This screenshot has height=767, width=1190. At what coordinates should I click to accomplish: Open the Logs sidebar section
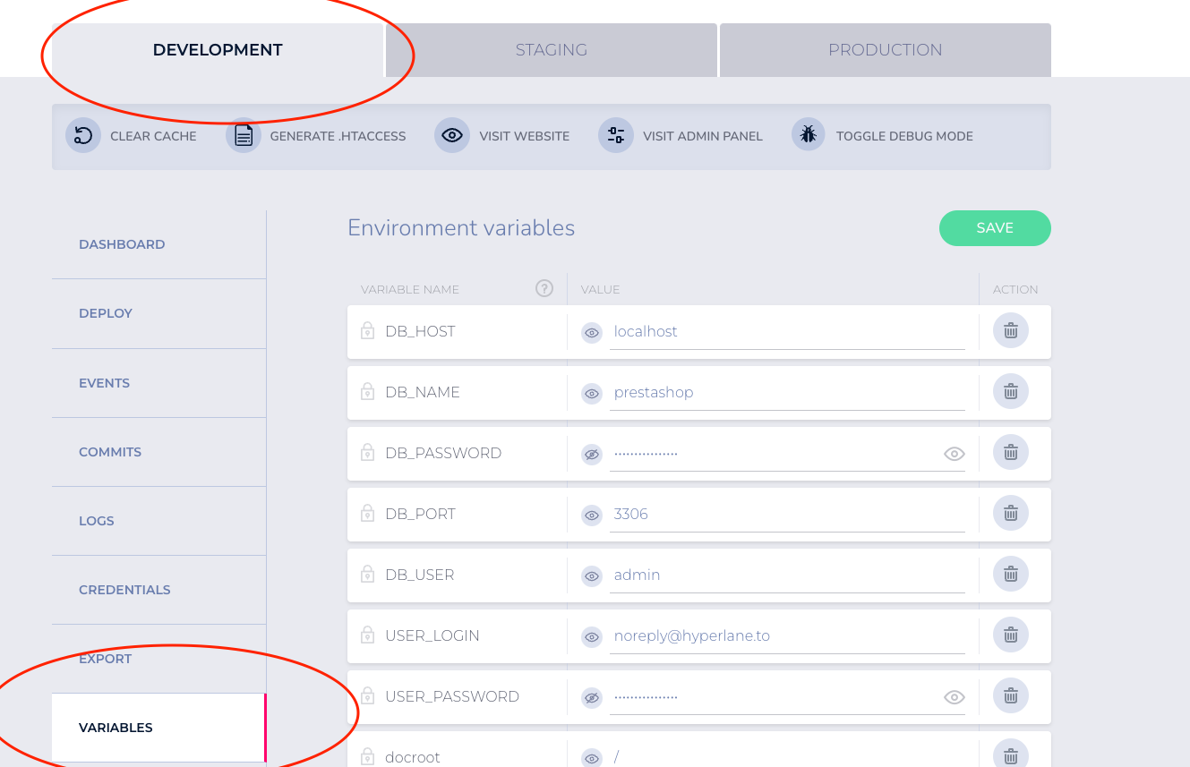click(158, 521)
